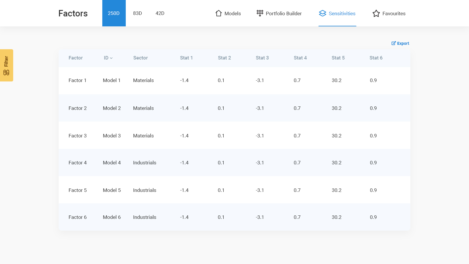Click Industrials sector in Factor 5 row
469x264 pixels.
coord(145,190)
